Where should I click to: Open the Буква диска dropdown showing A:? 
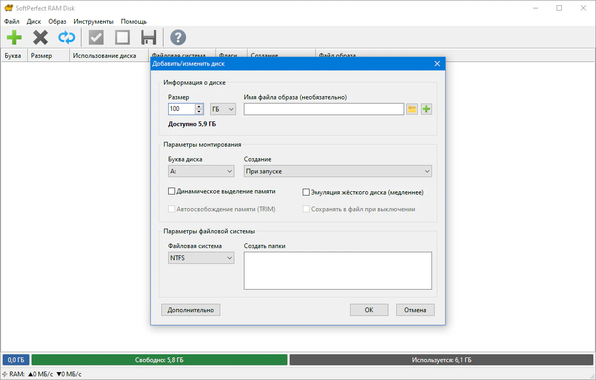[201, 171]
